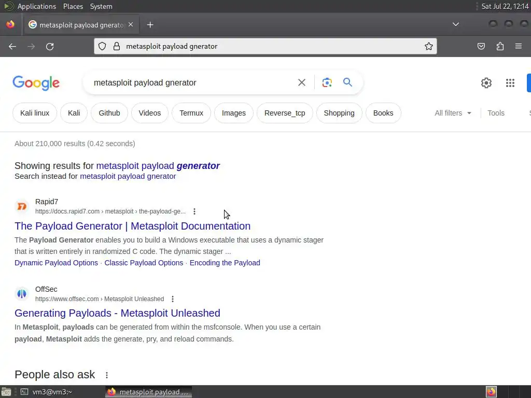
Task: Select the Kali filter chip
Action: coord(74,113)
